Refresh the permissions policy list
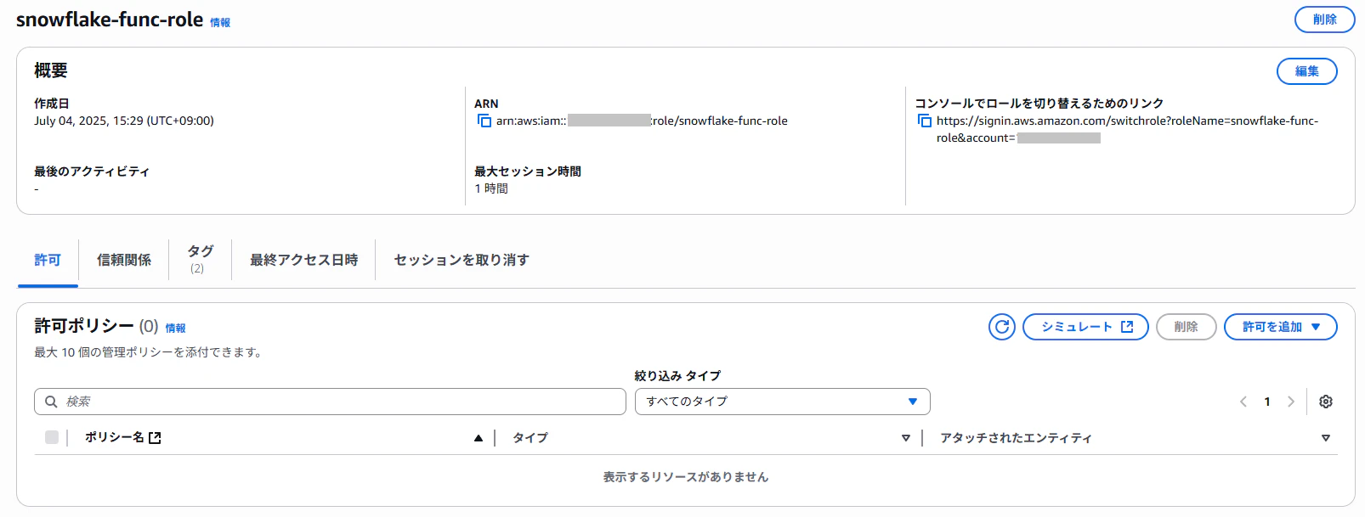Image resolution: width=1365 pixels, height=517 pixels. pos(1002,327)
